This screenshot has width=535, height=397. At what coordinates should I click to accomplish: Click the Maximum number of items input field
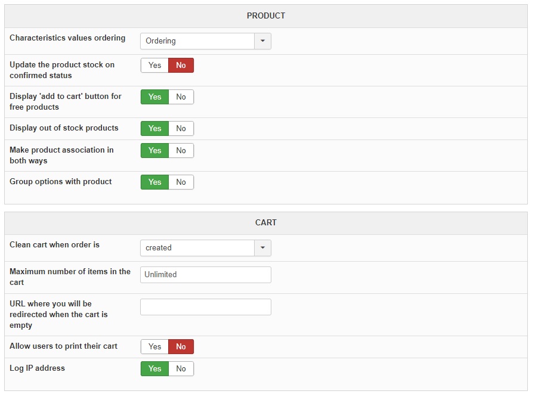click(x=205, y=275)
